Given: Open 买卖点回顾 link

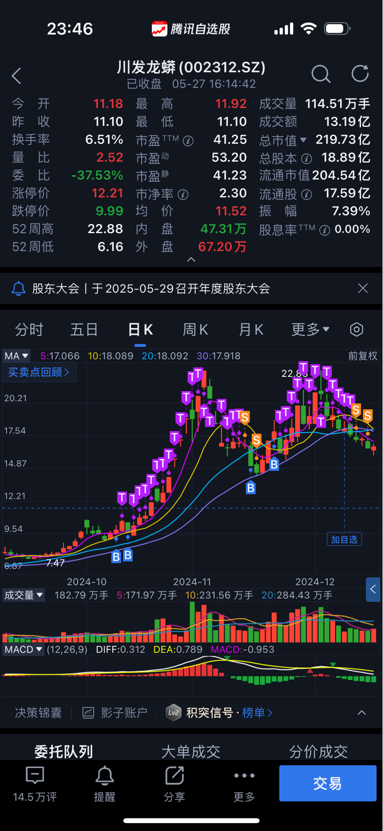Looking at the screenshot, I should (39, 372).
